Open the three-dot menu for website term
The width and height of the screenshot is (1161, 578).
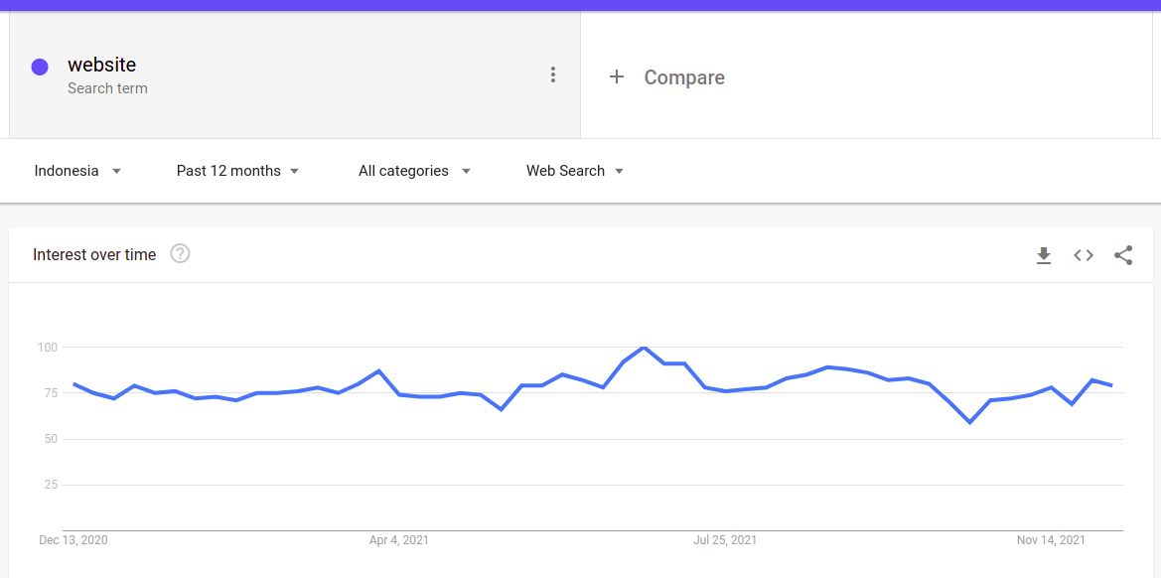pyautogui.click(x=553, y=74)
